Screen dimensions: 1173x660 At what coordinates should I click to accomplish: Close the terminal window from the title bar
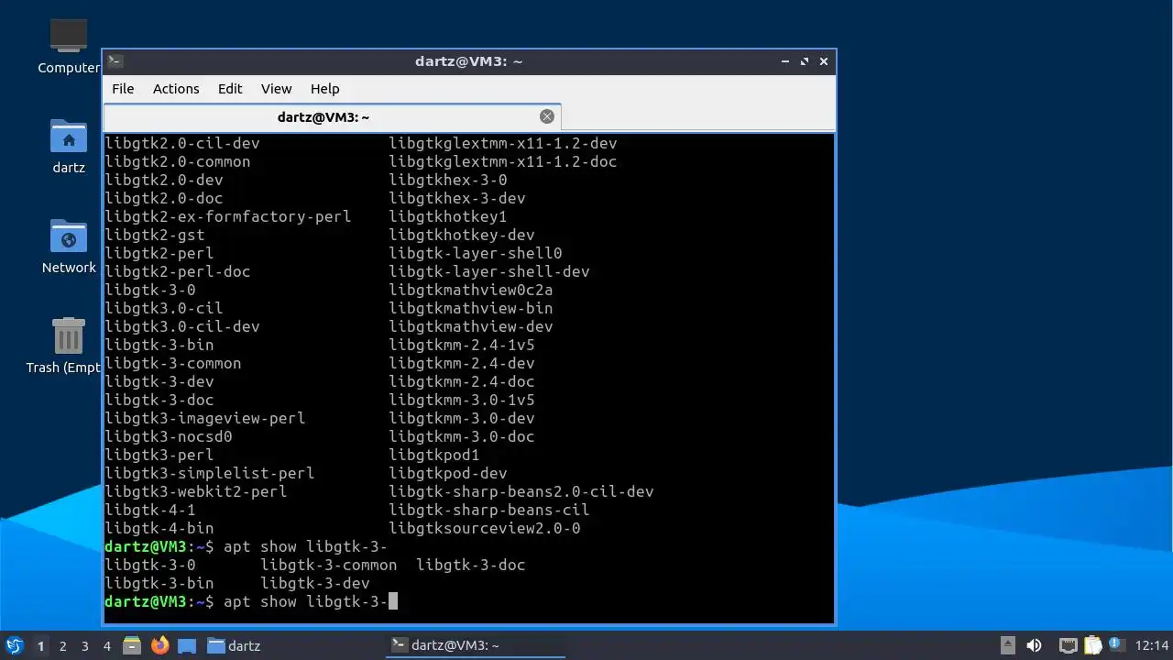[824, 61]
